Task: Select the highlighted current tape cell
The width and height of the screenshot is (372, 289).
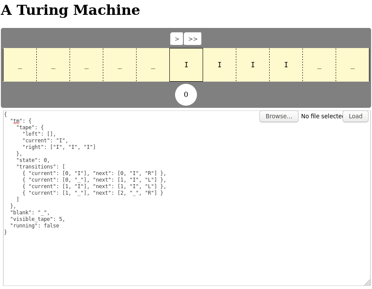Action: 186,65
